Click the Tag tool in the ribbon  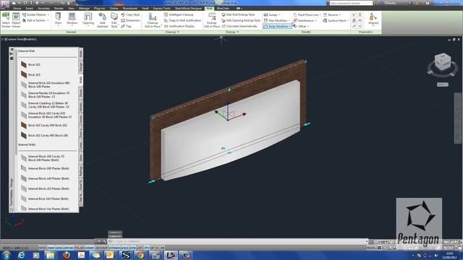tap(126, 26)
